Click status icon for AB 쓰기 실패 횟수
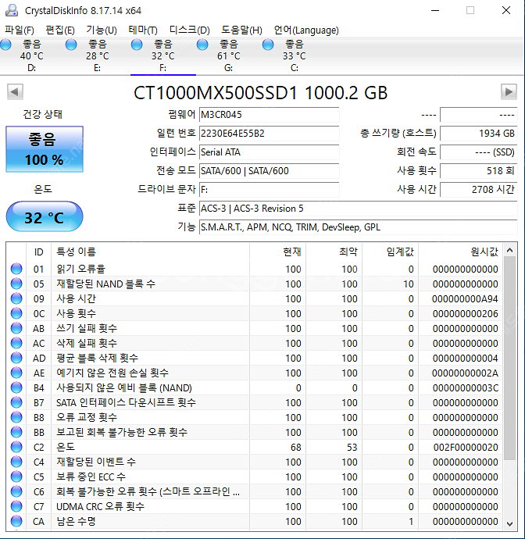This screenshot has width=525, height=539. (x=16, y=328)
